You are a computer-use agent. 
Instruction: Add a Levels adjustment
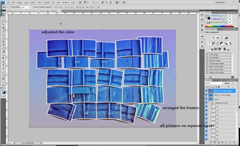[218, 38]
